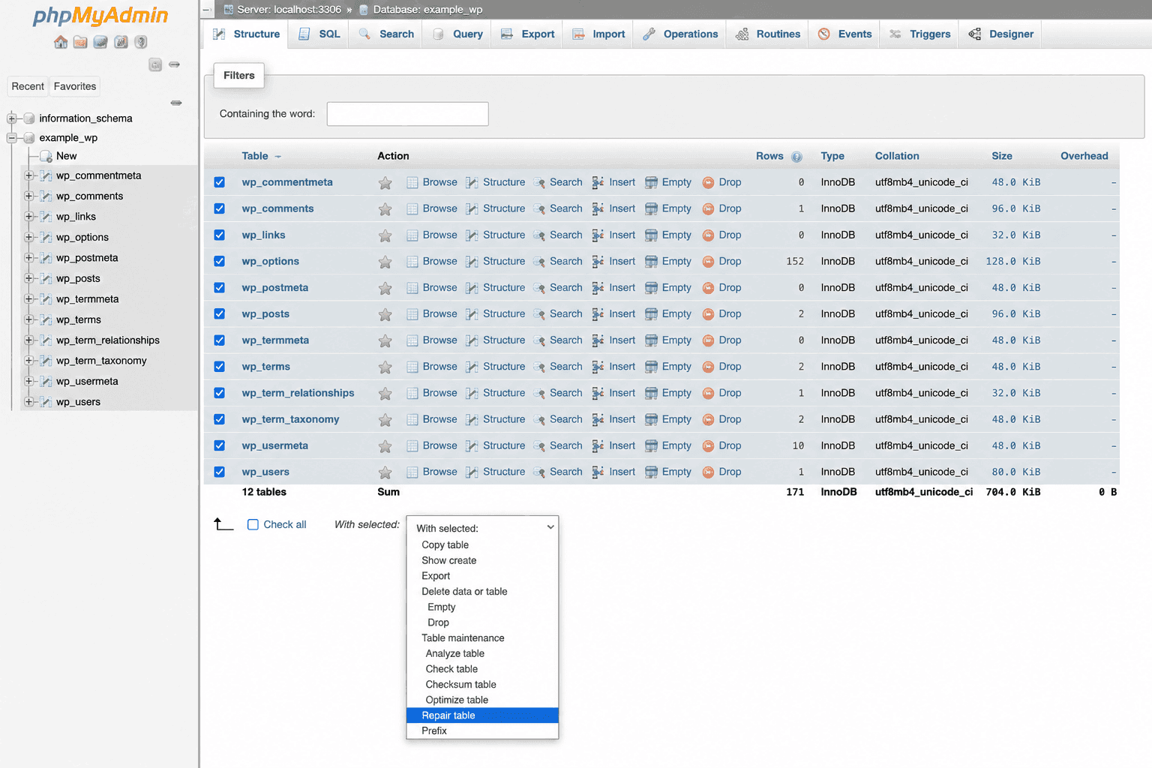Viewport: 1152px width, 768px height.
Task: Click Structure icon for wp_postmeta
Action: [x=472, y=288]
